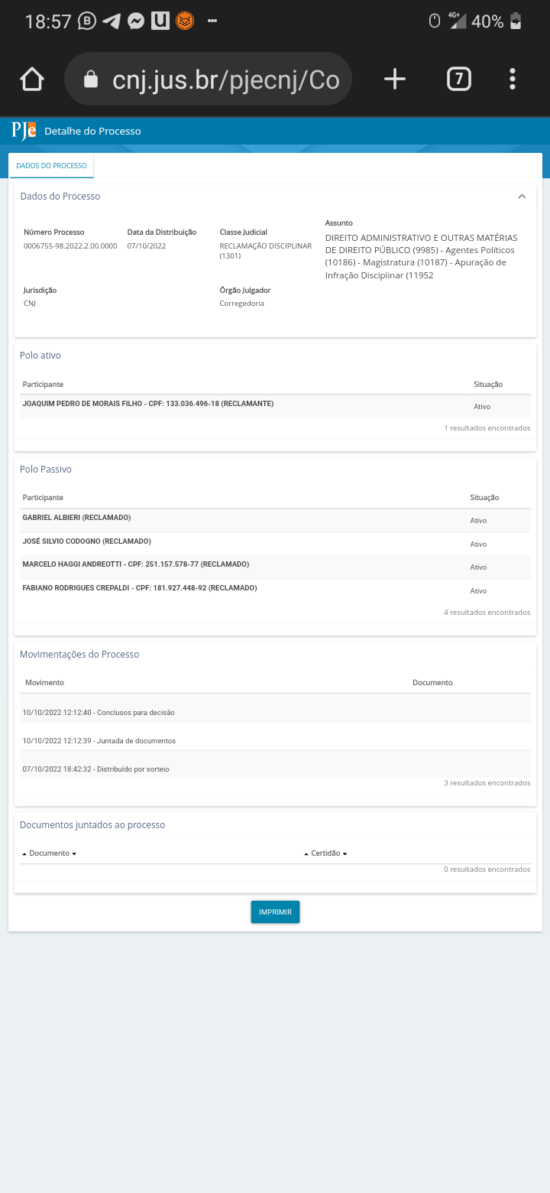The height and width of the screenshot is (1193, 550).
Task: Collapse the Dados do Processo panel
Action: tap(522, 197)
